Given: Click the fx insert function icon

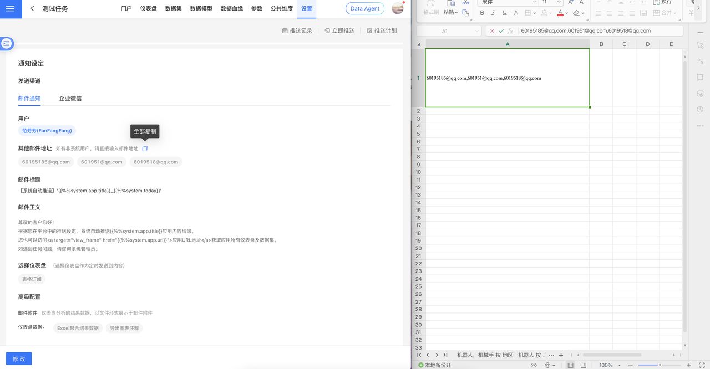Looking at the screenshot, I should pos(510,31).
